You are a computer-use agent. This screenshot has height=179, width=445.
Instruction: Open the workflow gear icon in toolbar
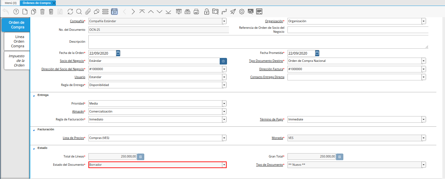[x=242, y=12]
